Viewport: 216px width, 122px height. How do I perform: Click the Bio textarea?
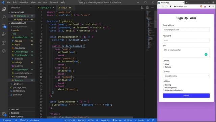[x=186, y=53]
